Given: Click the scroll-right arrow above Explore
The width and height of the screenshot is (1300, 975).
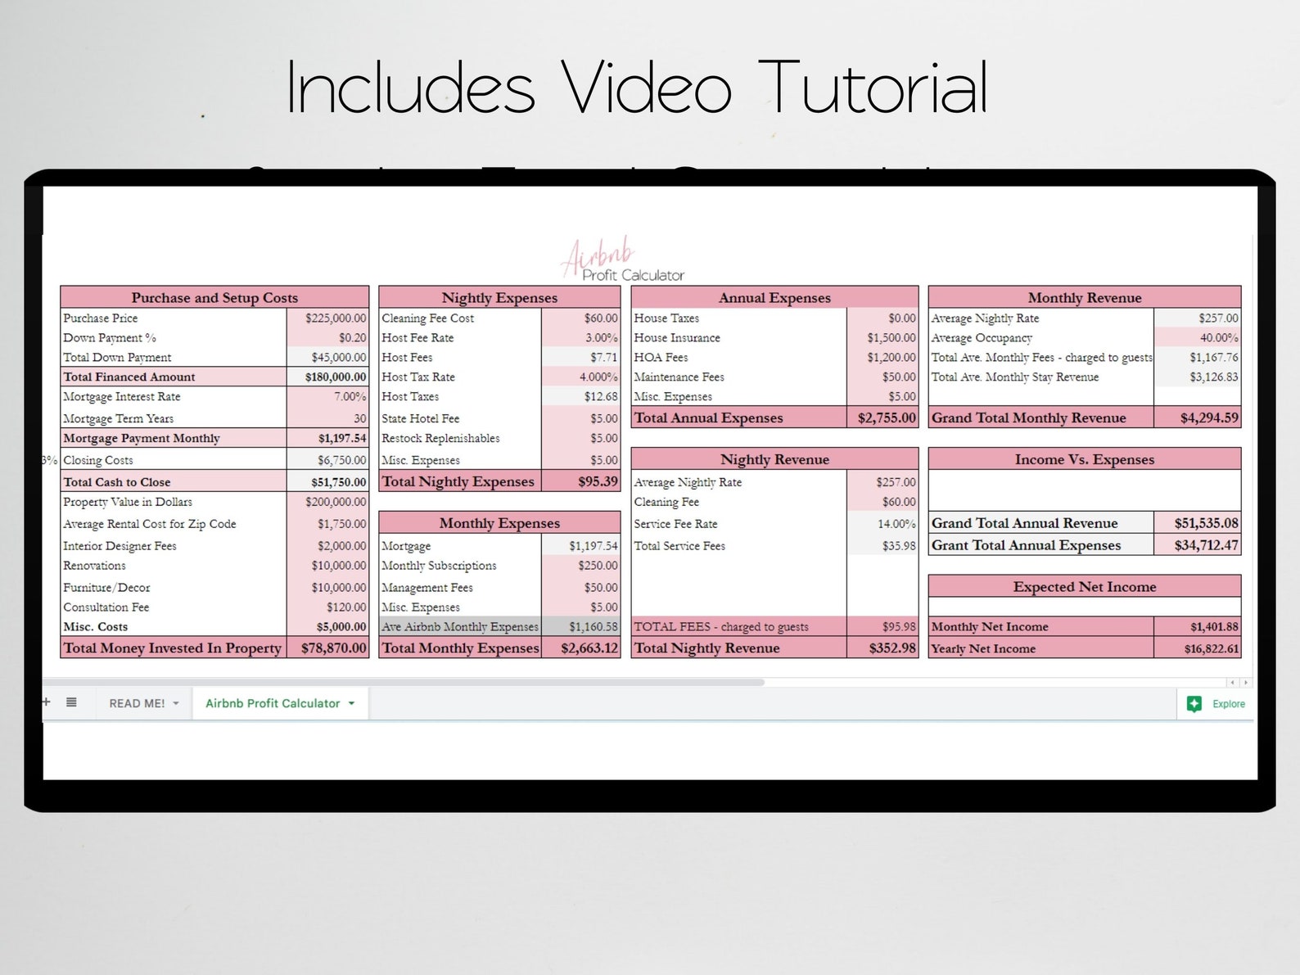Looking at the screenshot, I should coord(1246,682).
